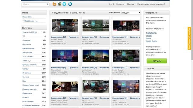Click Применить for the Автомобиль theme
The height and width of the screenshot is (108, 193).
click(135, 37)
